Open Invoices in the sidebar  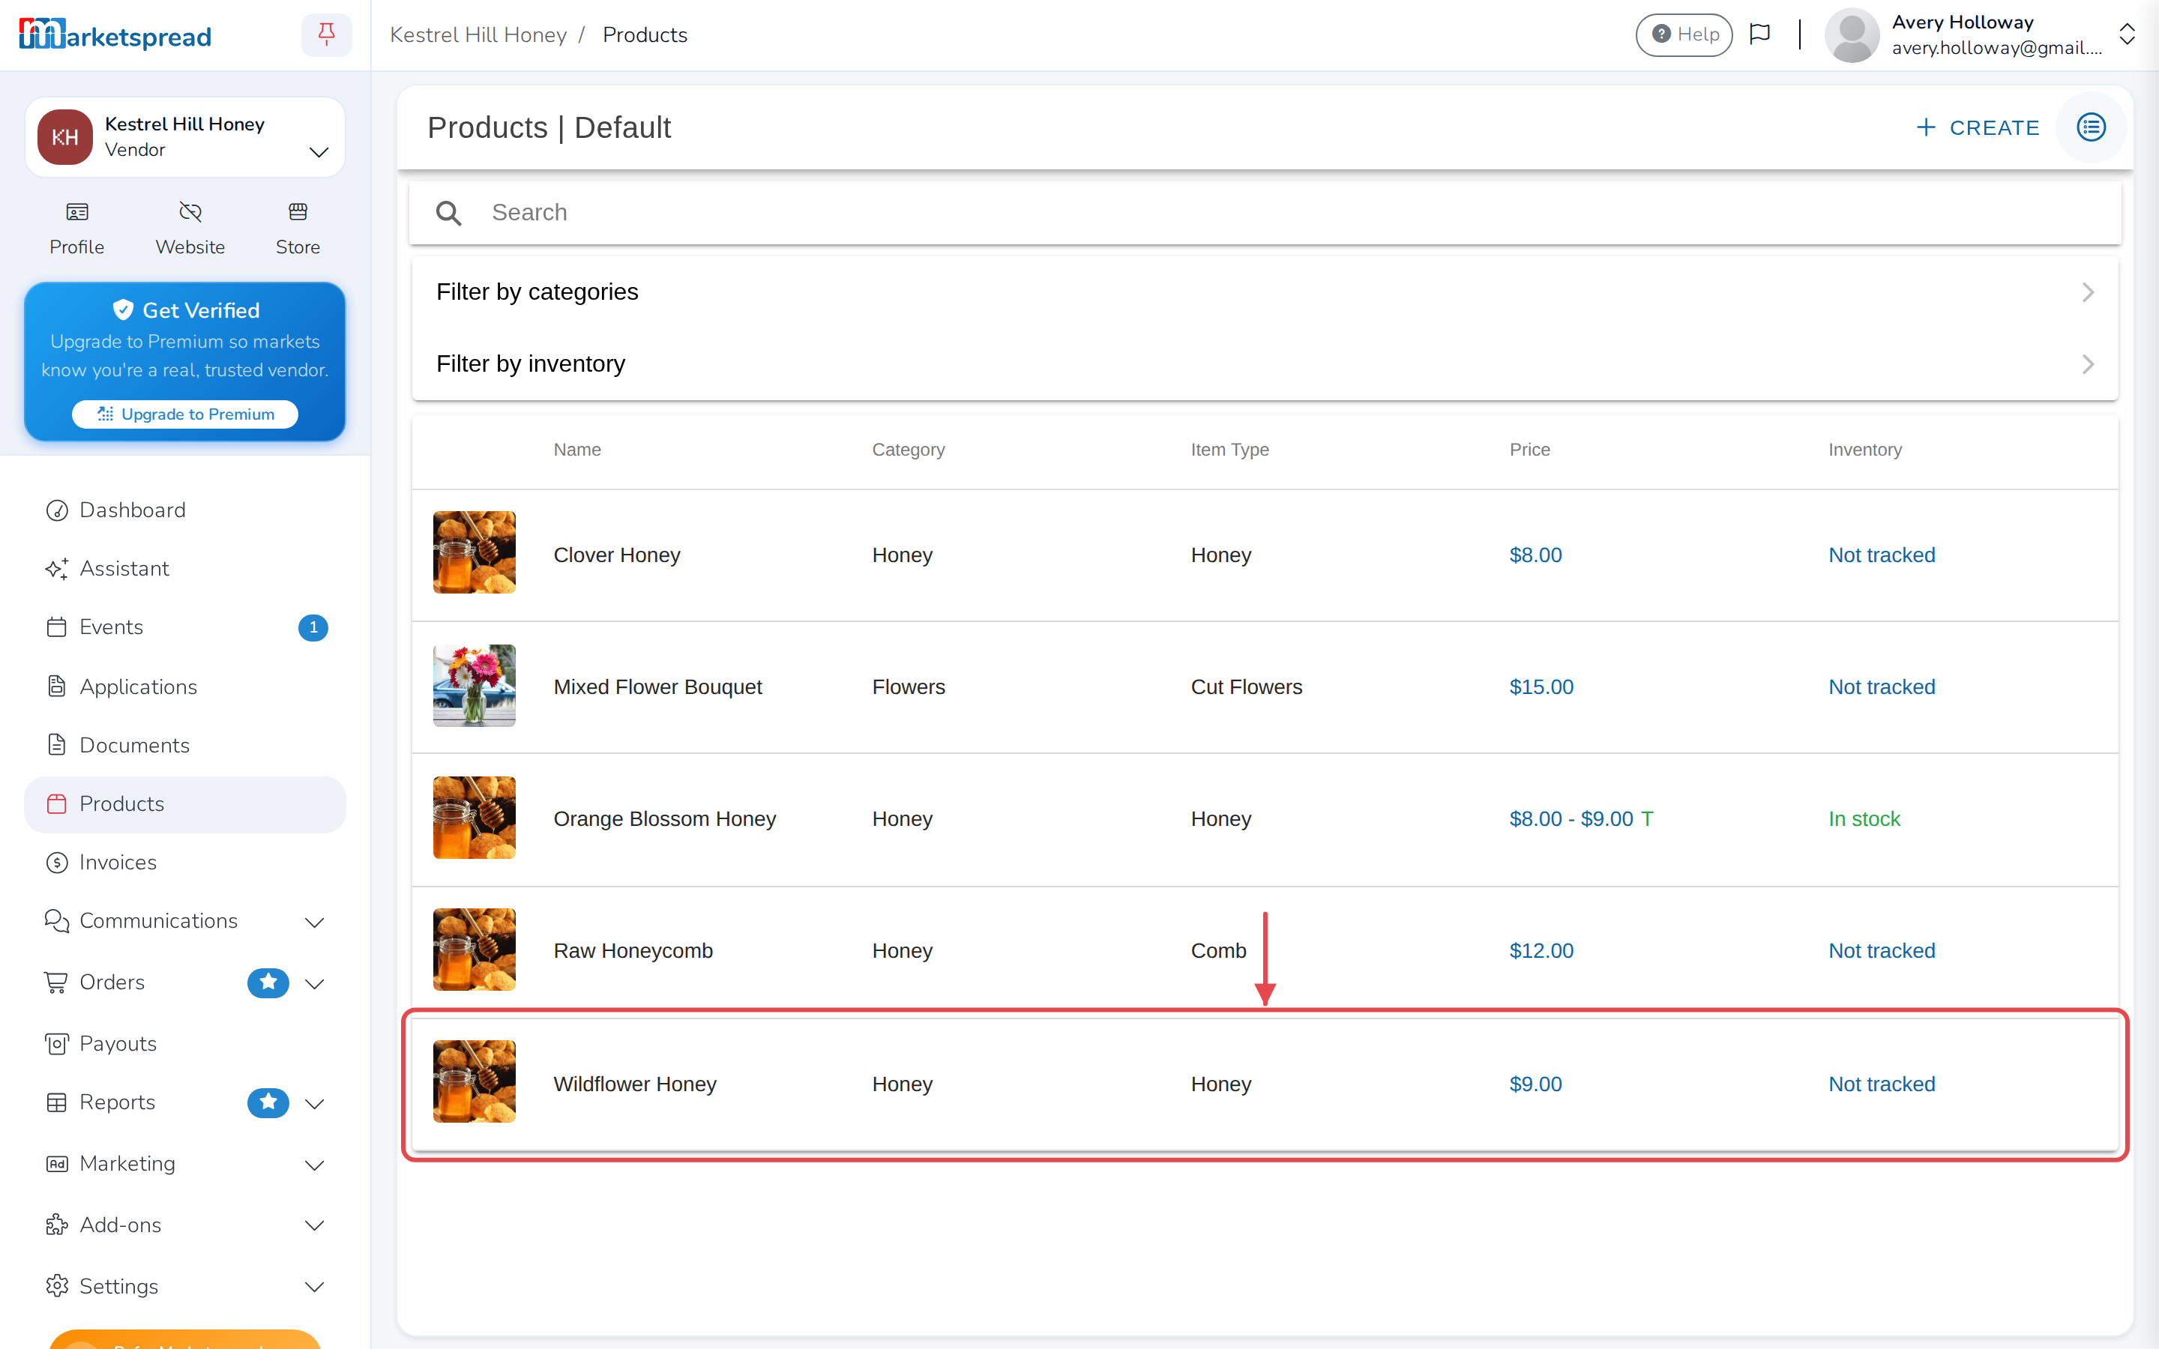click(184, 863)
